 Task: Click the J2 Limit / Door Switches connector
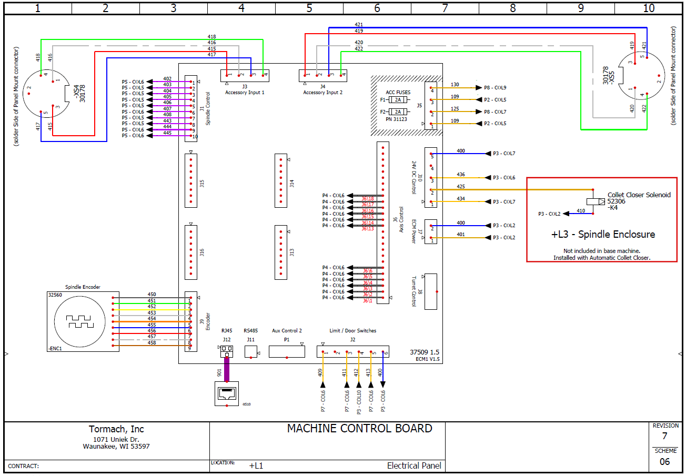pyautogui.click(x=353, y=352)
